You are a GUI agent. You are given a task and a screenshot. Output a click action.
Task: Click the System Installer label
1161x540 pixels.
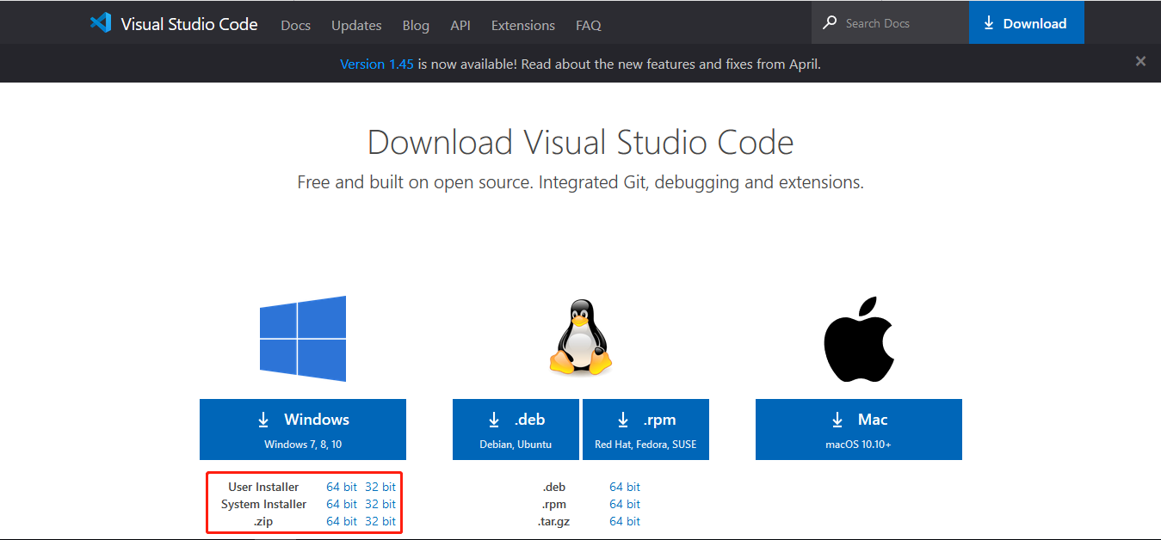point(263,504)
